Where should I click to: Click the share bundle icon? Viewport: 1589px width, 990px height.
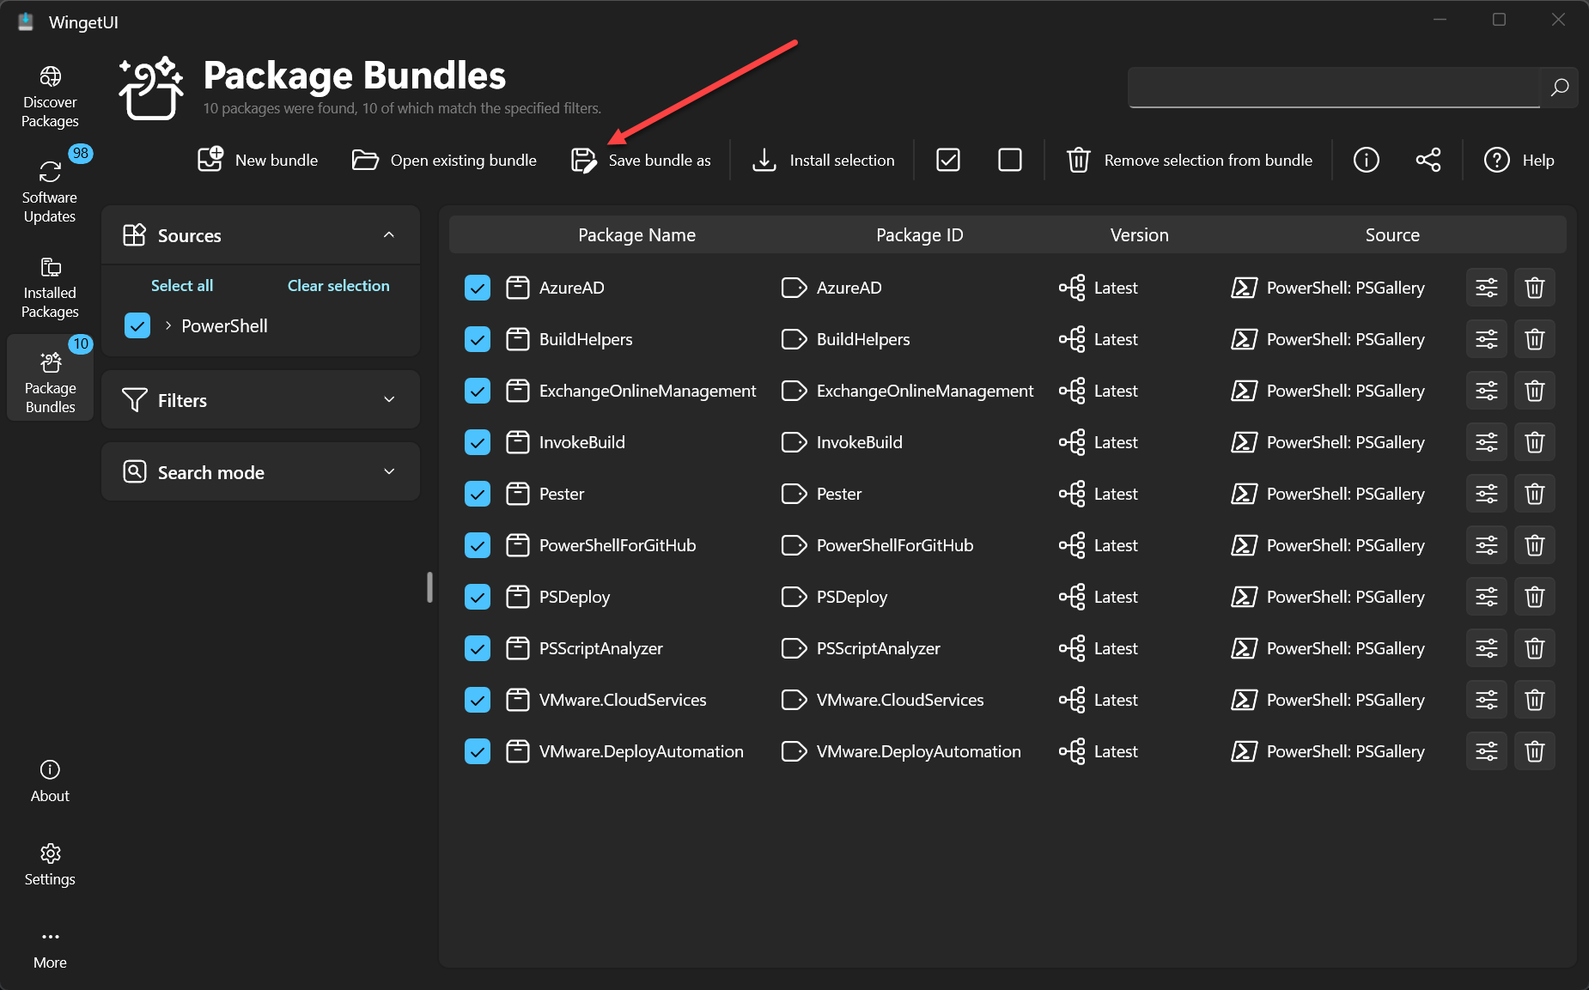(1428, 161)
